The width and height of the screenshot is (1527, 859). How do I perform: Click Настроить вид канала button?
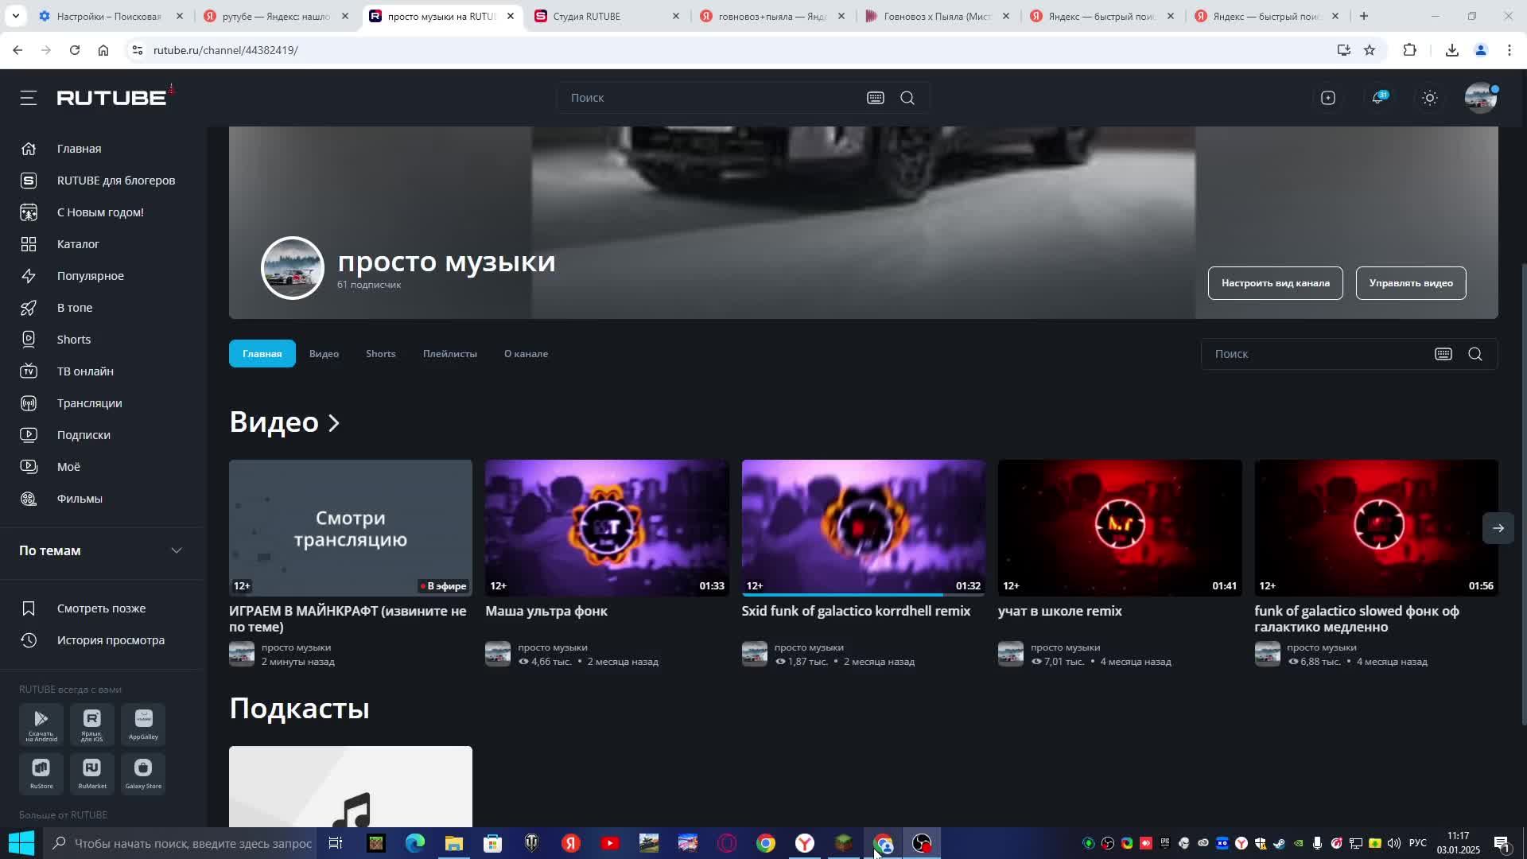(1275, 283)
